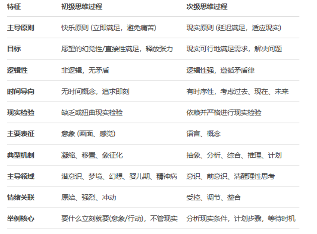The width and height of the screenshot is (317, 234).
Task: Click the '分析现实条件，计划步骤，等待时机' cell
Action: click(x=241, y=219)
